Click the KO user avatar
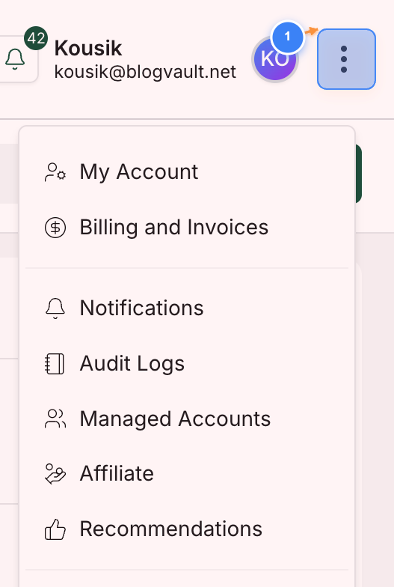Image resolution: width=394 pixels, height=587 pixels. click(275, 60)
